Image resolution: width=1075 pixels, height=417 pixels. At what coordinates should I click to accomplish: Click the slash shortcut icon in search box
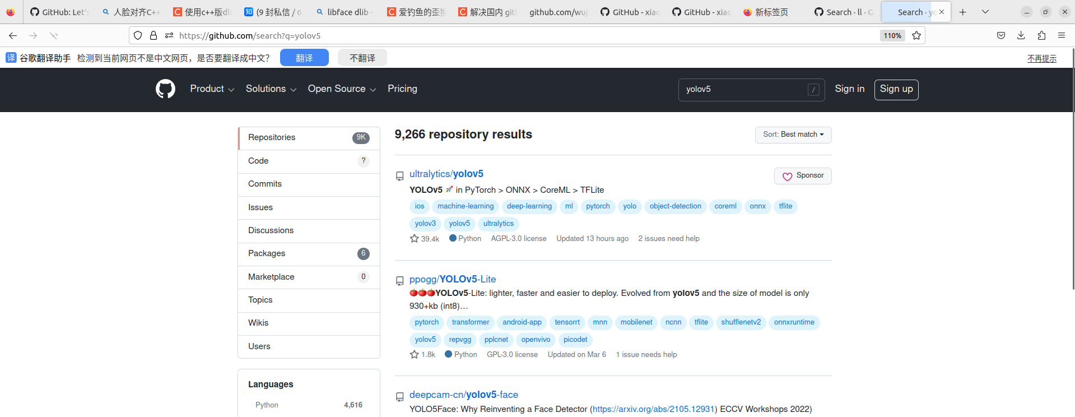pos(813,90)
